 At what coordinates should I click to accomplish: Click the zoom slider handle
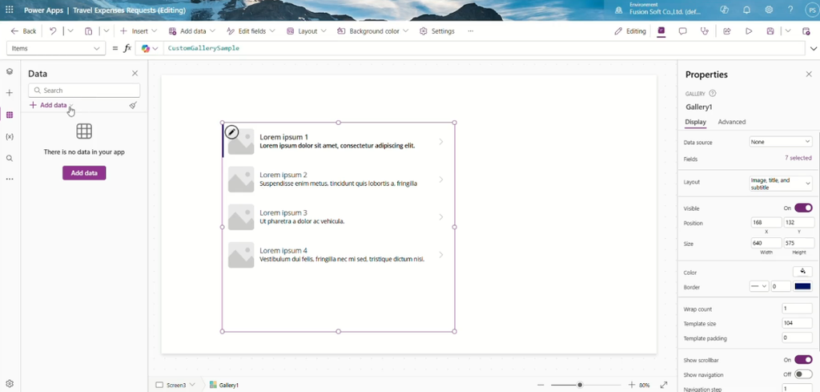(580, 385)
